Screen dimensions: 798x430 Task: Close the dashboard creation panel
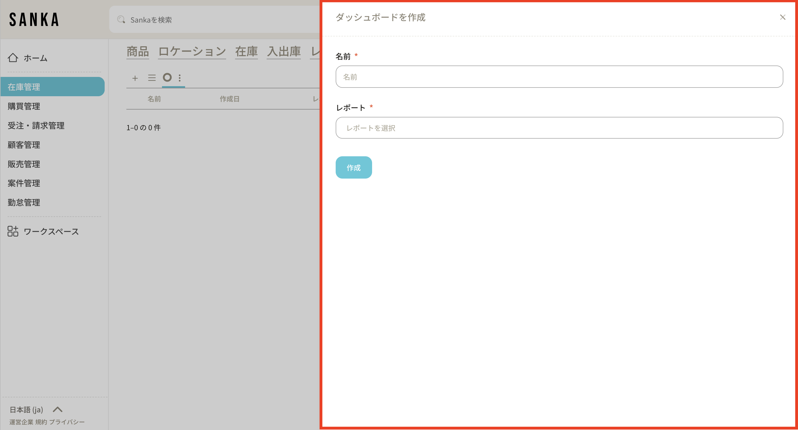(x=783, y=17)
